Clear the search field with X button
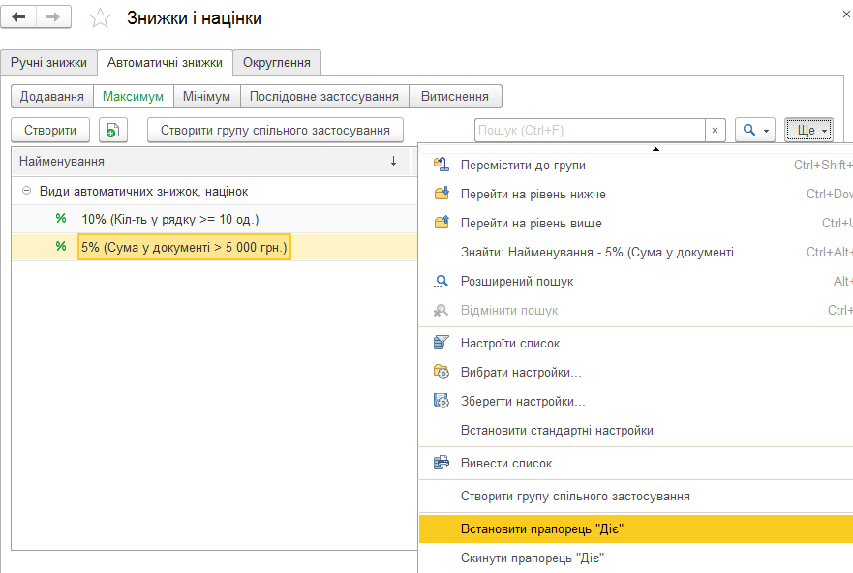 click(x=715, y=131)
